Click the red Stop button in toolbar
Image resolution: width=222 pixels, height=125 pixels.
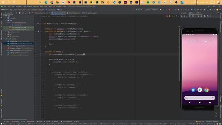[x=170, y=10]
